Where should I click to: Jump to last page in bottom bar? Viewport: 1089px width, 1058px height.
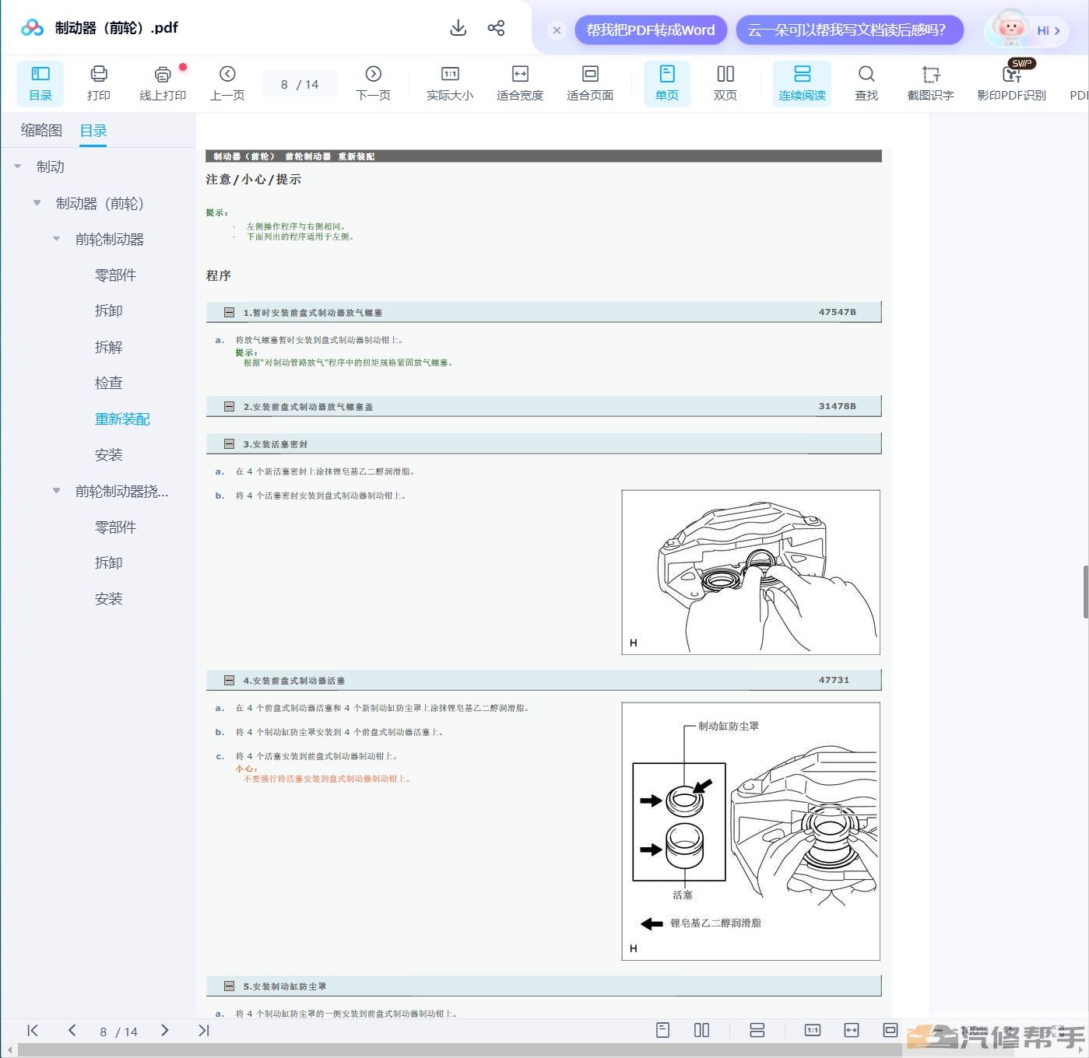pos(203,1031)
